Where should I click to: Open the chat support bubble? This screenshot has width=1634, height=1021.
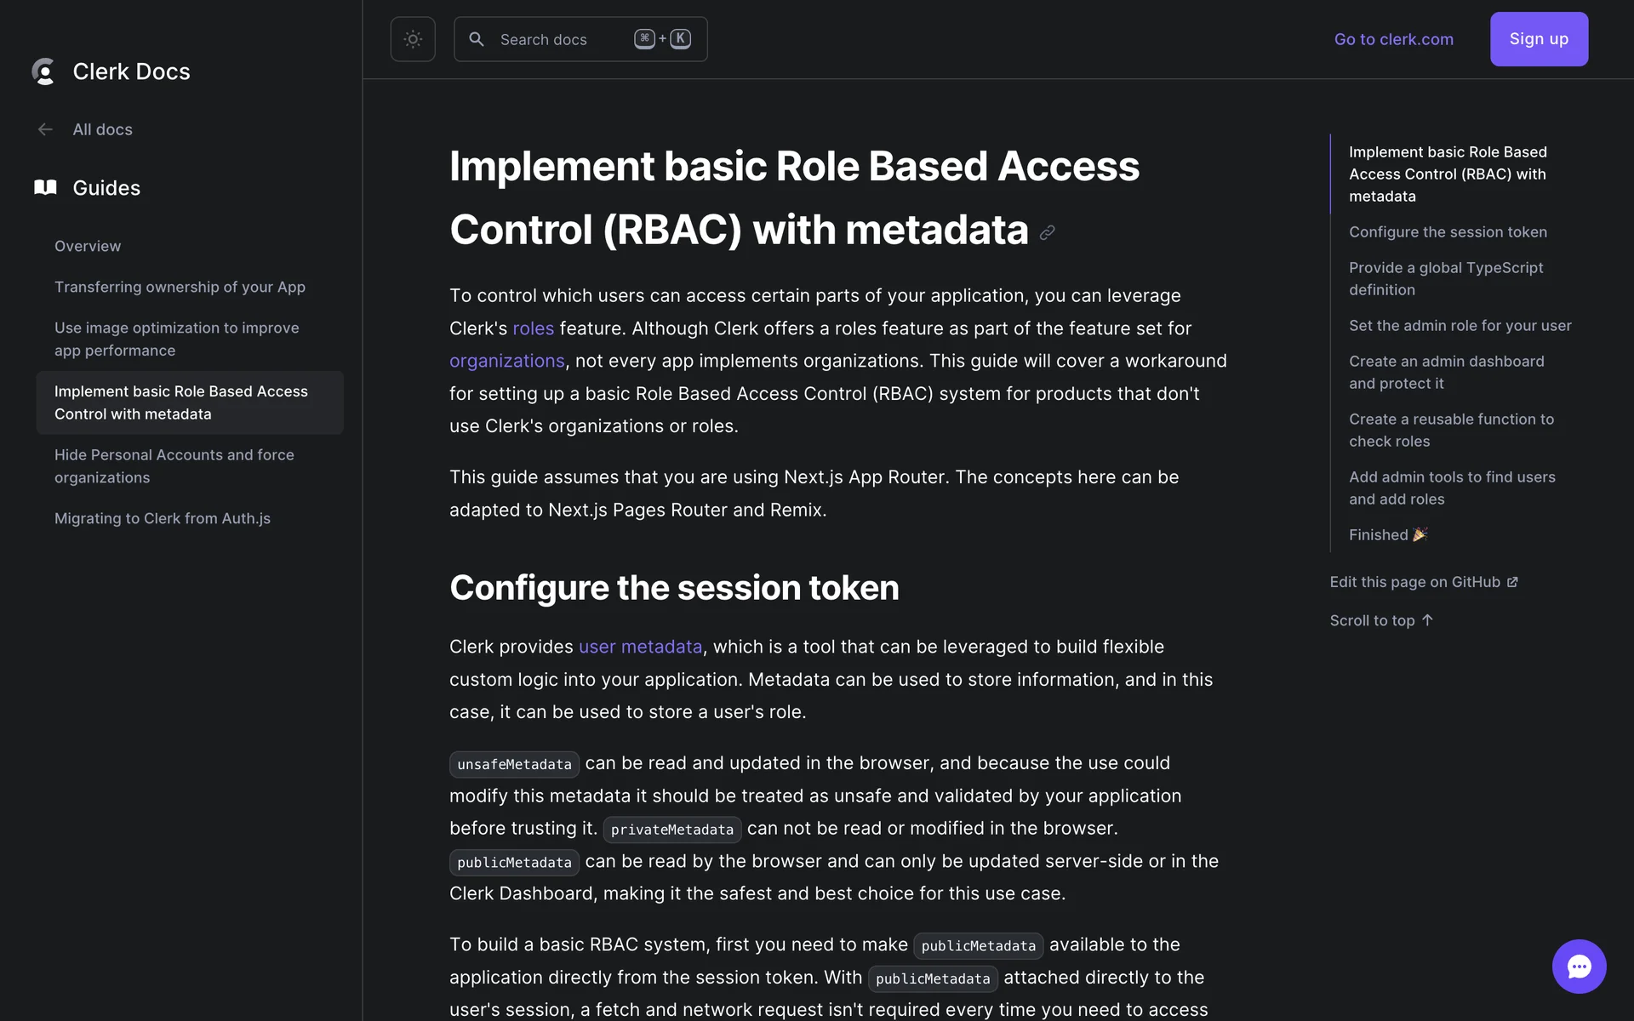coord(1579,967)
